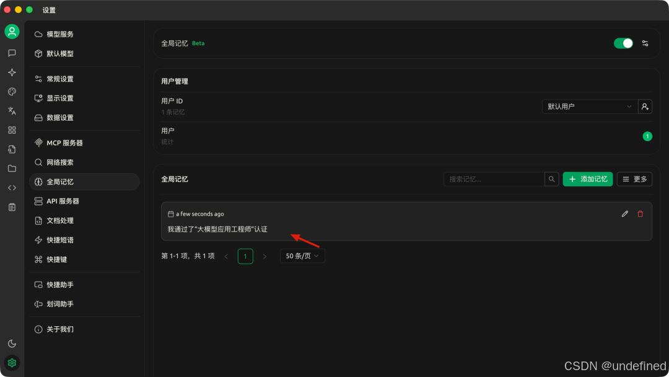Edit the certification memory with pencil icon

[x=624, y=214]
